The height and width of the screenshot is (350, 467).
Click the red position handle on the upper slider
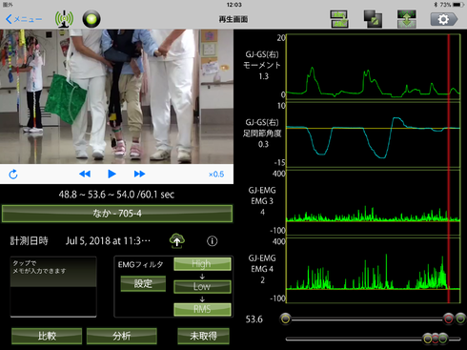point(448,319)
